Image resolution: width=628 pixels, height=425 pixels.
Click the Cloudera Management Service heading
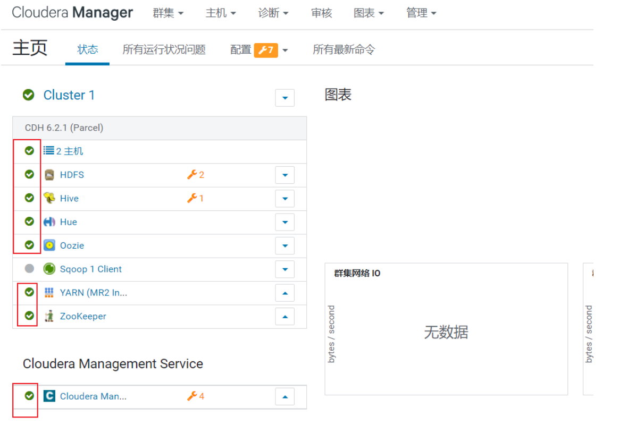click(x=113, y=364)
